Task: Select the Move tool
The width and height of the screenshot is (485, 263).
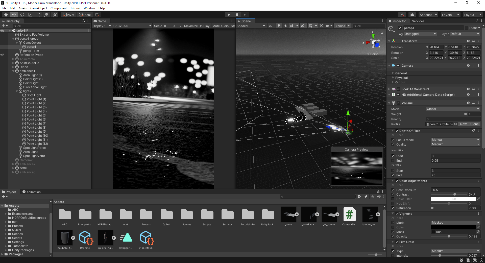Action: coord(14,15)
